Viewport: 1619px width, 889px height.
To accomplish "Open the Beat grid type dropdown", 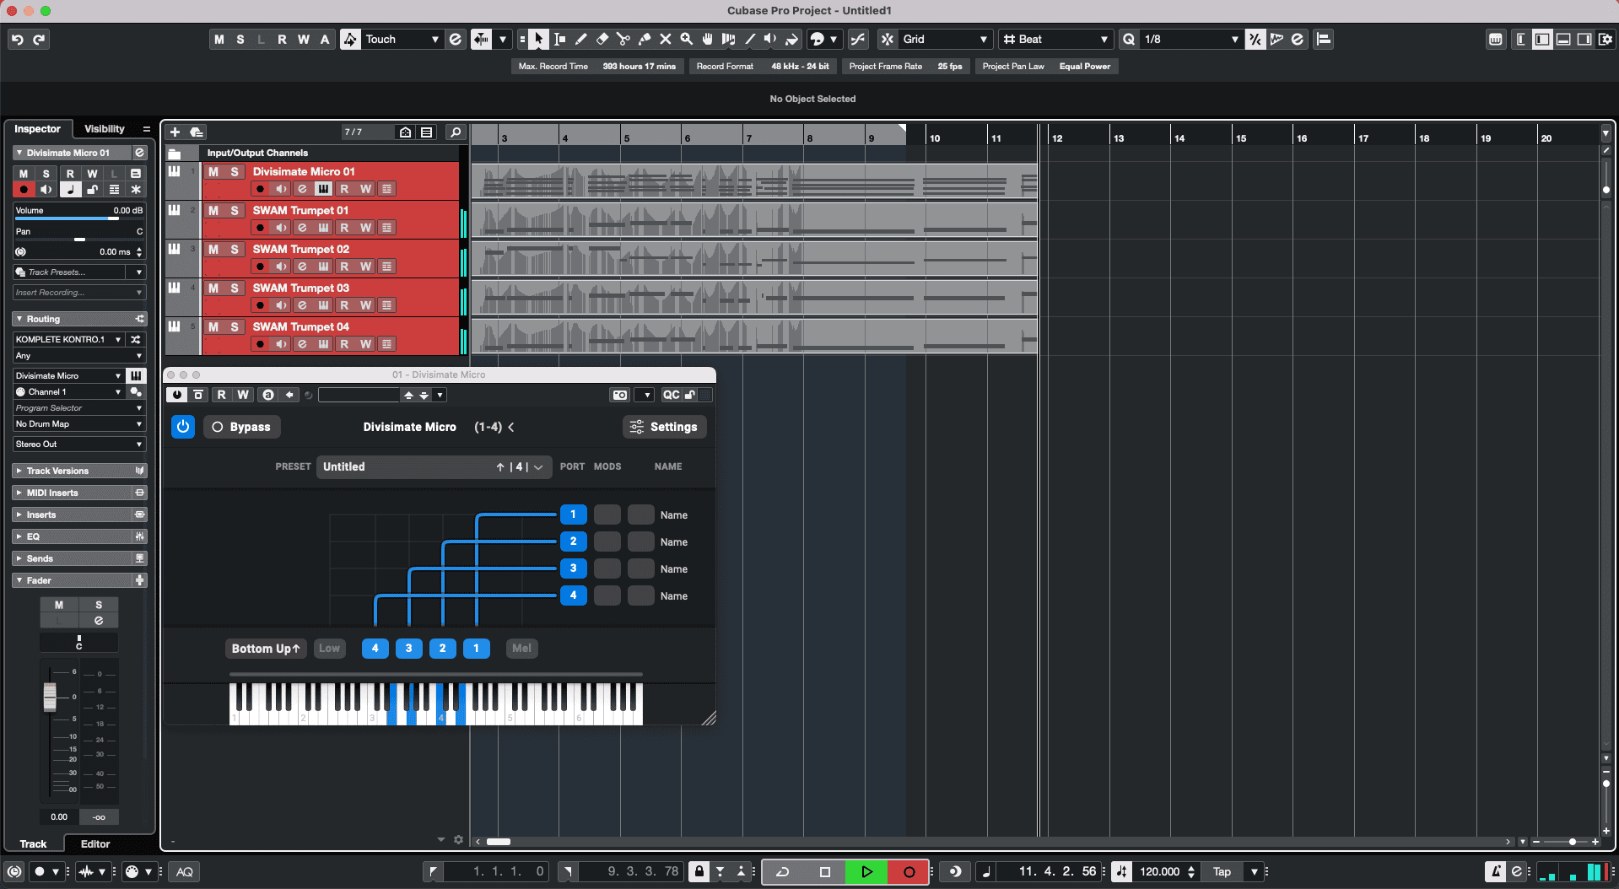I will [x=1056, y=39].
